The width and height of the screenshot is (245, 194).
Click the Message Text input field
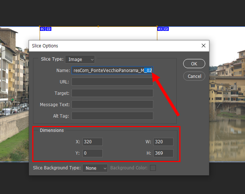(x=112, y=104)
